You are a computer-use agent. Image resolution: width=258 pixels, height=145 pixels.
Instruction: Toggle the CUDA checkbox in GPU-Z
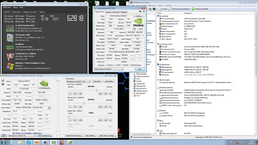[115, 65]
